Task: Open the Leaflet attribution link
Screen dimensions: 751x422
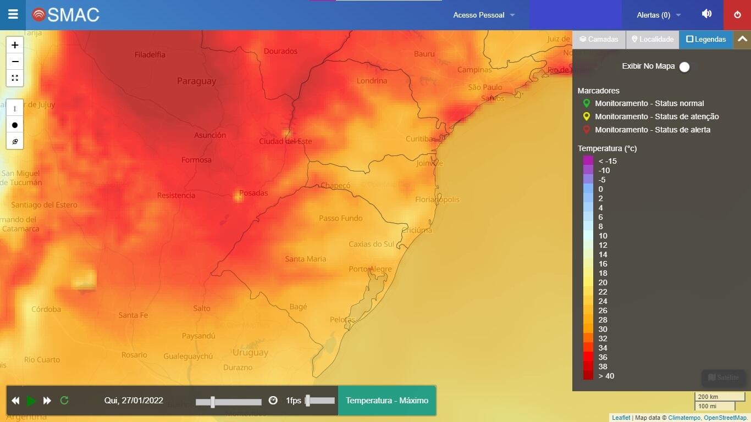Action: [621, 418]
